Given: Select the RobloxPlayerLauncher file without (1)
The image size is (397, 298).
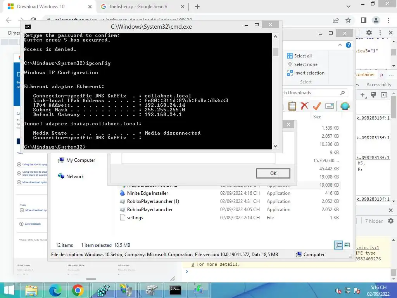Looking at the screenshot, I should point(150,209).
